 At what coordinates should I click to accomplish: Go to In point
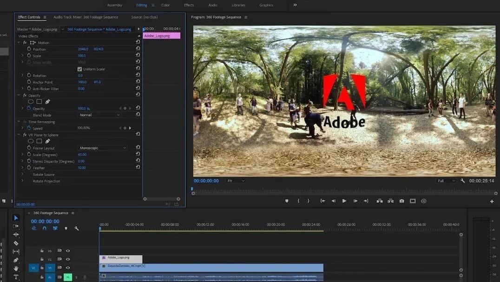(x=322, y=201)
